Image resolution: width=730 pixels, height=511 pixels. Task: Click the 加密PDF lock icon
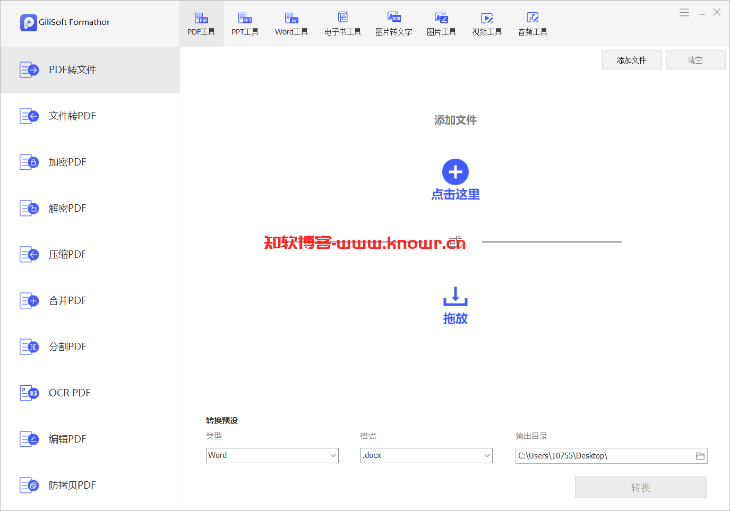pyautogui.click(x=29, y=162)
